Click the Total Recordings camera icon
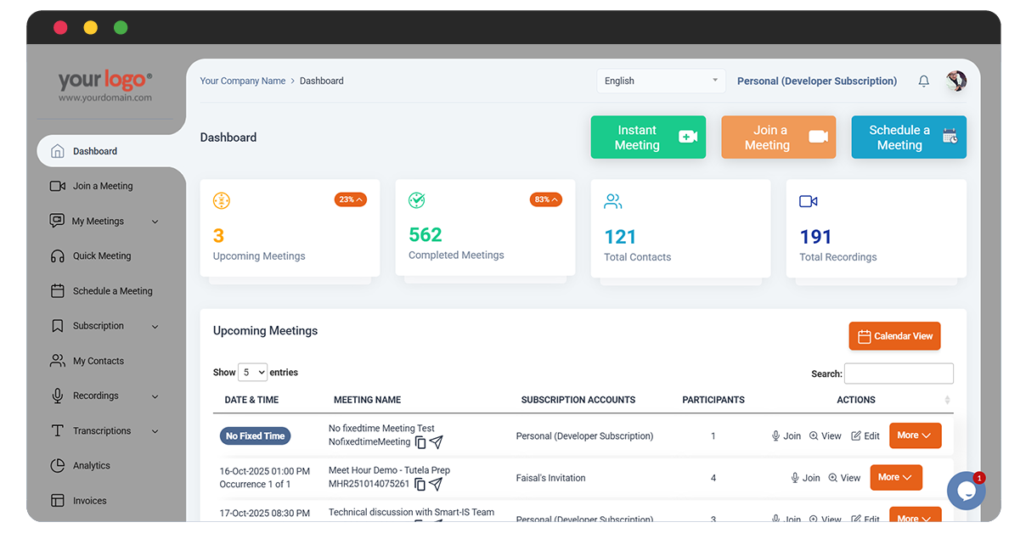This screenshot has width=1026, height=556. point(808,201)
